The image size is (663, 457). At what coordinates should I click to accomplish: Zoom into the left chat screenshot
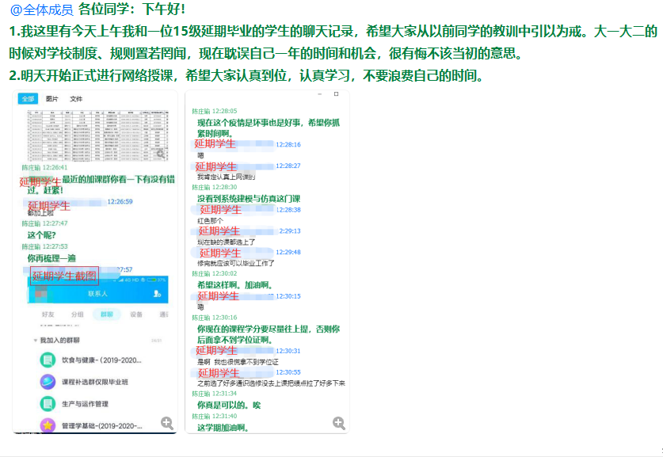167,423
